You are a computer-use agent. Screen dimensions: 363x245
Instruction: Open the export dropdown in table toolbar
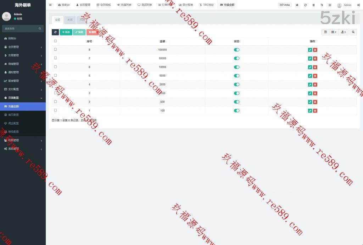[x=344, y=32]
